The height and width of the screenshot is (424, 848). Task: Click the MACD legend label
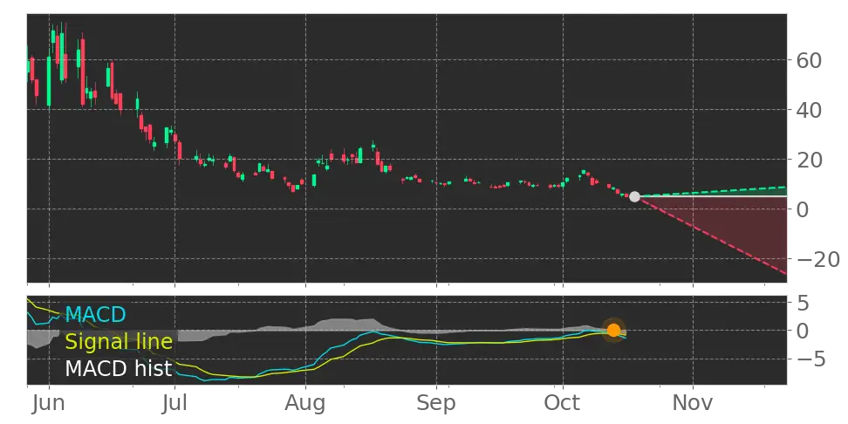point(95,314)
